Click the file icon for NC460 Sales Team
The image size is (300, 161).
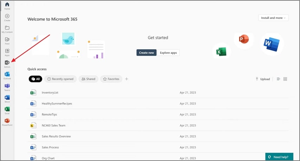(x=33, y=125)
